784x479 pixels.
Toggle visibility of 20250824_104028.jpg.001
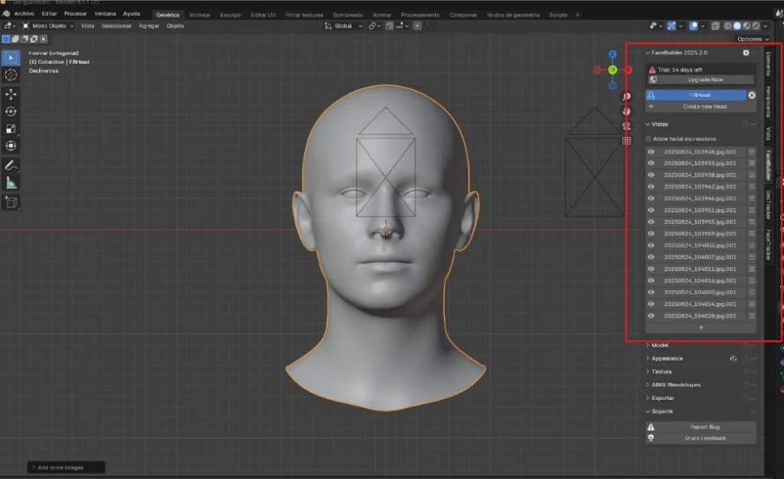[x=651, y=315]
